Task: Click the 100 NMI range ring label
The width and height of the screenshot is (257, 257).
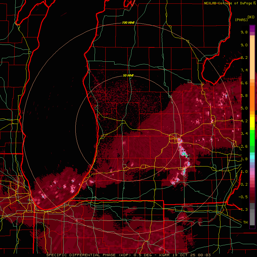Action: pyautogui.click(x=128, y=23)
